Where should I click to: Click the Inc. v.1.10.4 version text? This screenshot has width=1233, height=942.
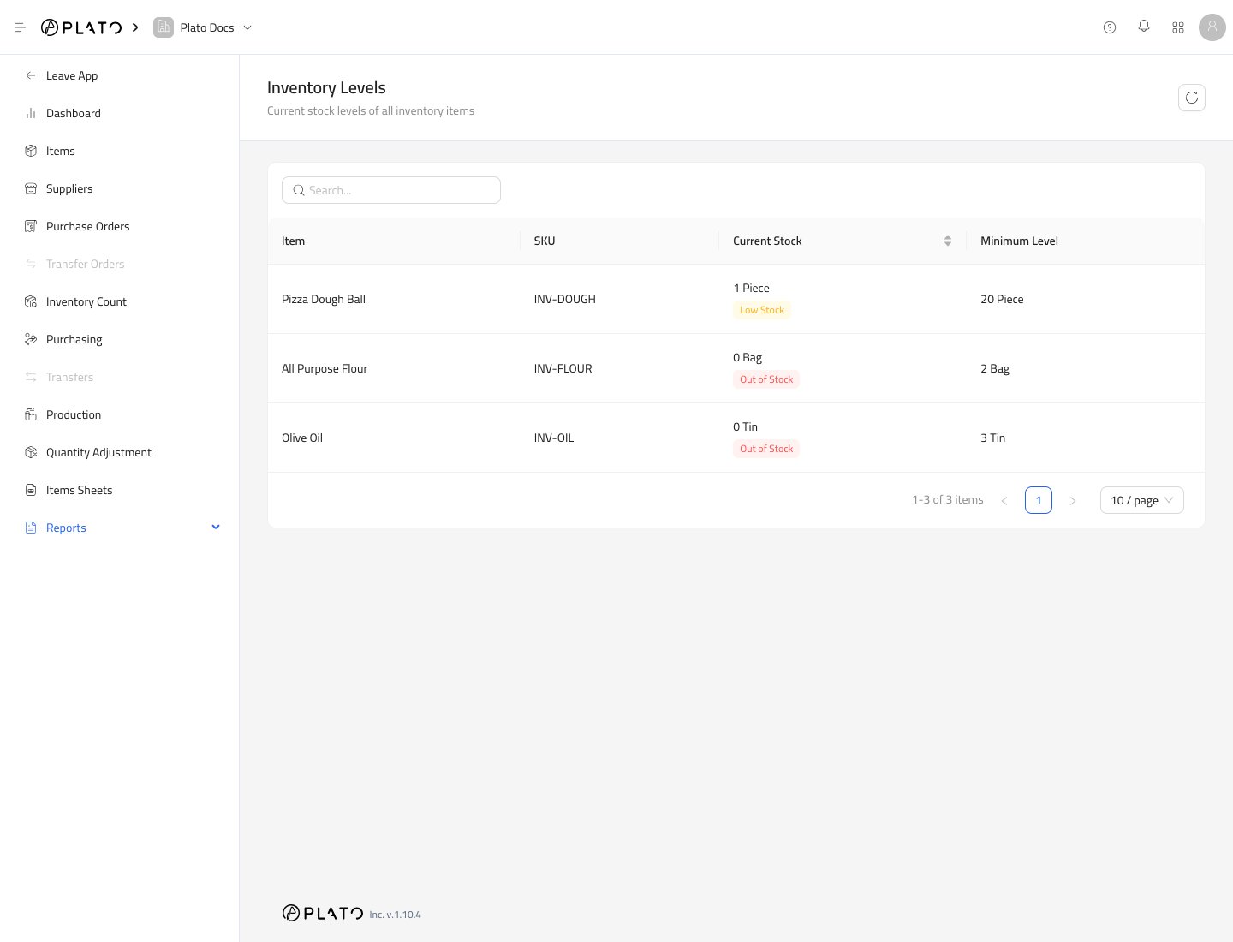pyautogui.click(x=395, y=915)
